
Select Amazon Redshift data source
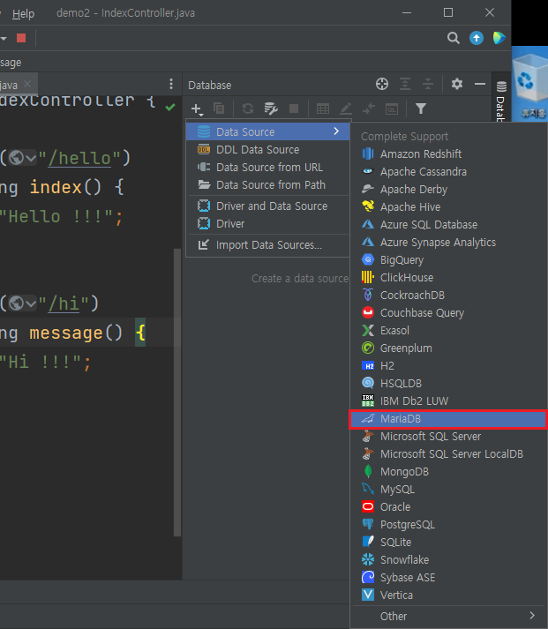pyautogui.click(x=449, y=154)
